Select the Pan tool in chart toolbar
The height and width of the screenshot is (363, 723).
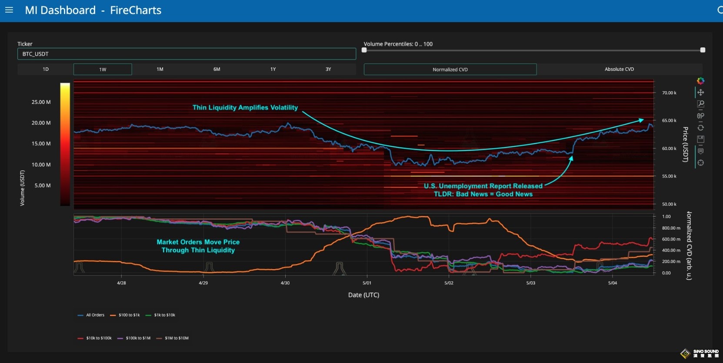pos(700,93)
